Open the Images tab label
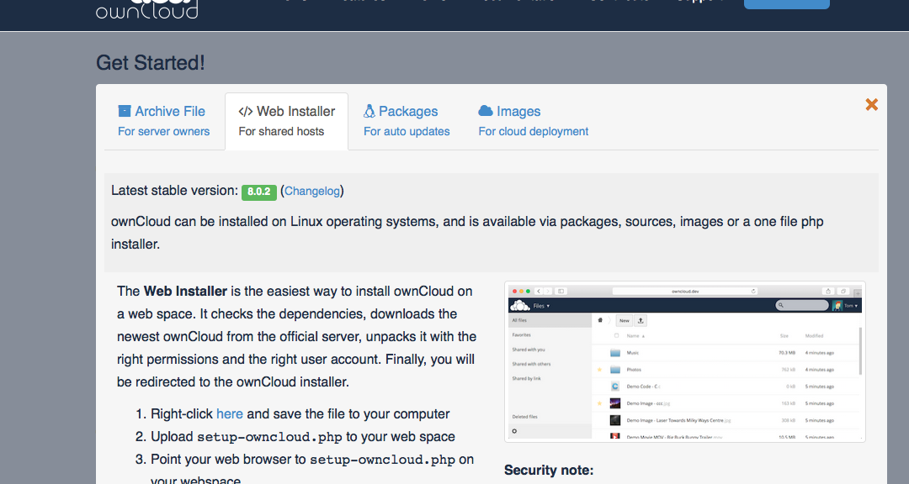Screen dimensions: 909x484 (x=518, y=111)
